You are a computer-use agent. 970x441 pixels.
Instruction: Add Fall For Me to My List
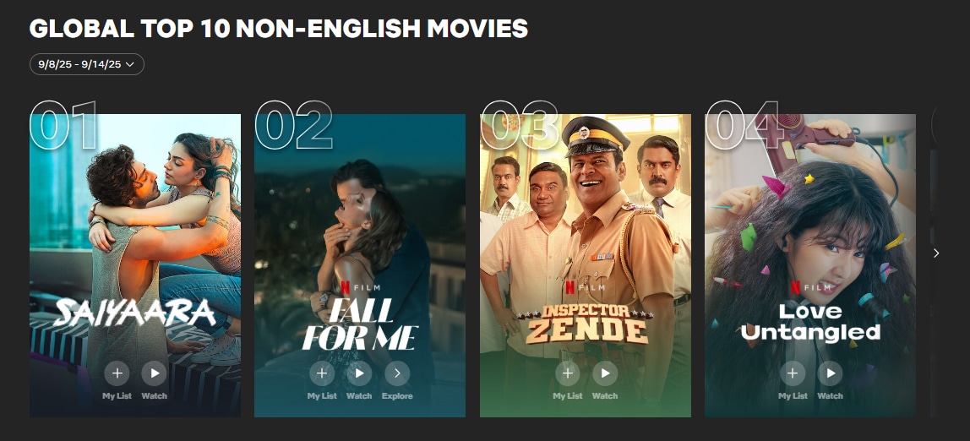[322, 373]
